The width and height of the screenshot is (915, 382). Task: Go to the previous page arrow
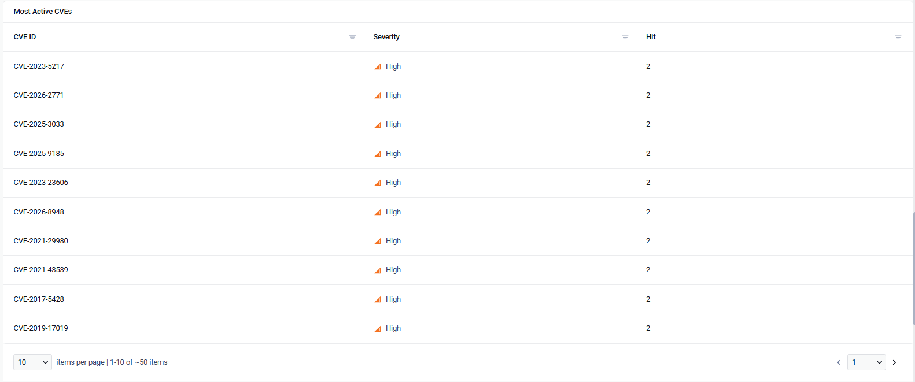[x=839, y=362]
